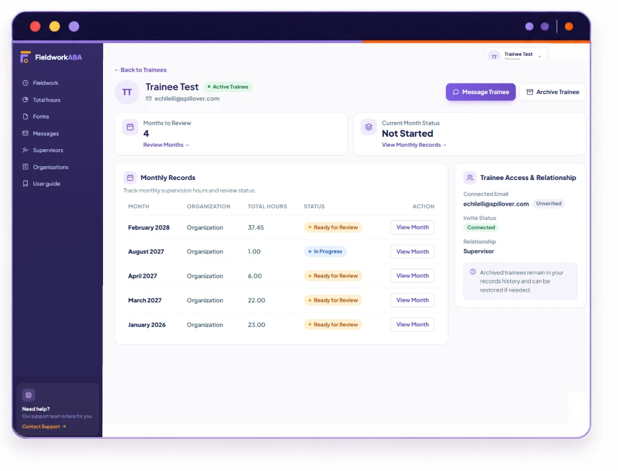
Task: Open the Trainee Test account dropdown
Action: tap(516, 55)
